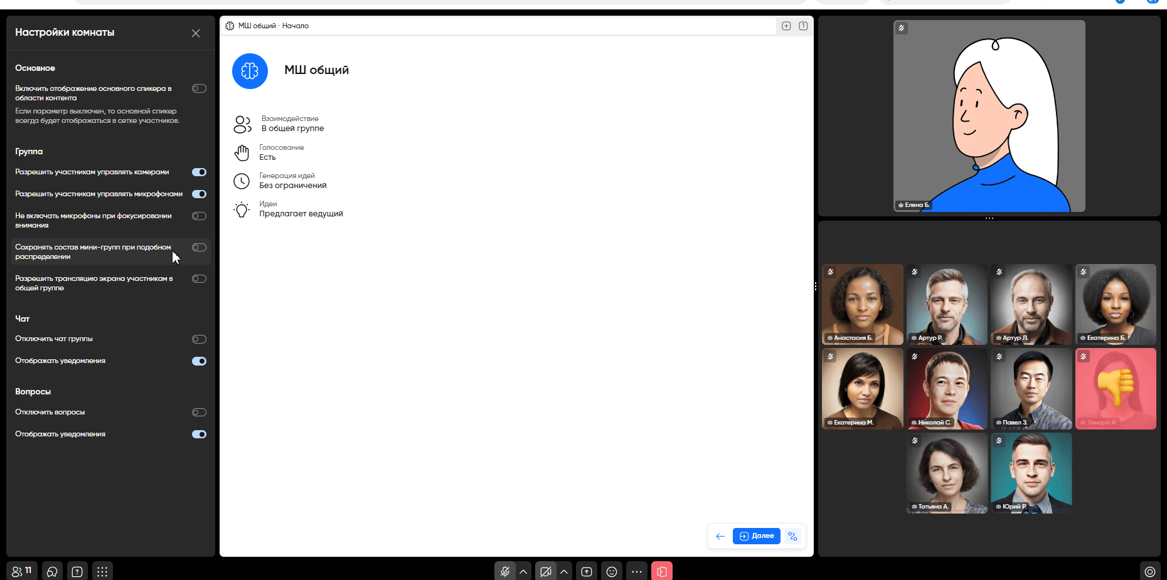Toggle 'Отключить чат группы' switch
The height and width of the screenshot is (580, 1167).
coord(199,339)
